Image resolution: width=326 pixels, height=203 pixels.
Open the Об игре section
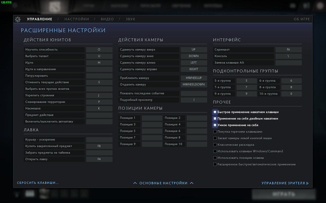pos(301,19)
